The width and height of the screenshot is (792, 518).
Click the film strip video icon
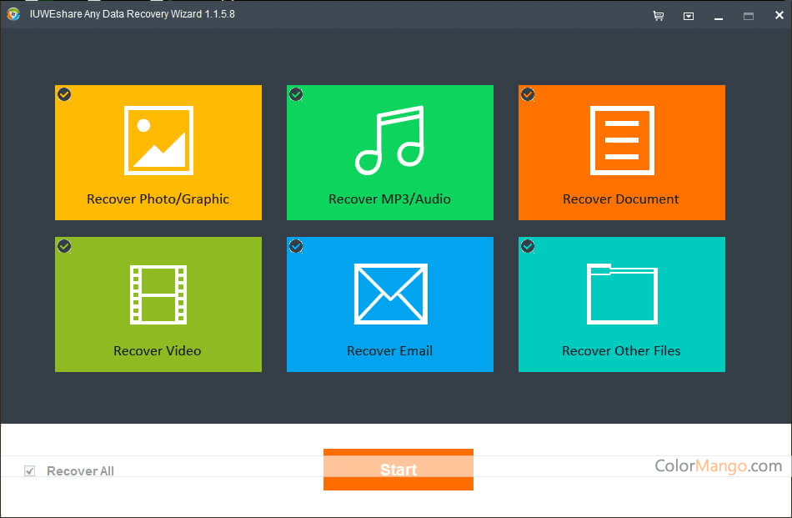[158, 294]
